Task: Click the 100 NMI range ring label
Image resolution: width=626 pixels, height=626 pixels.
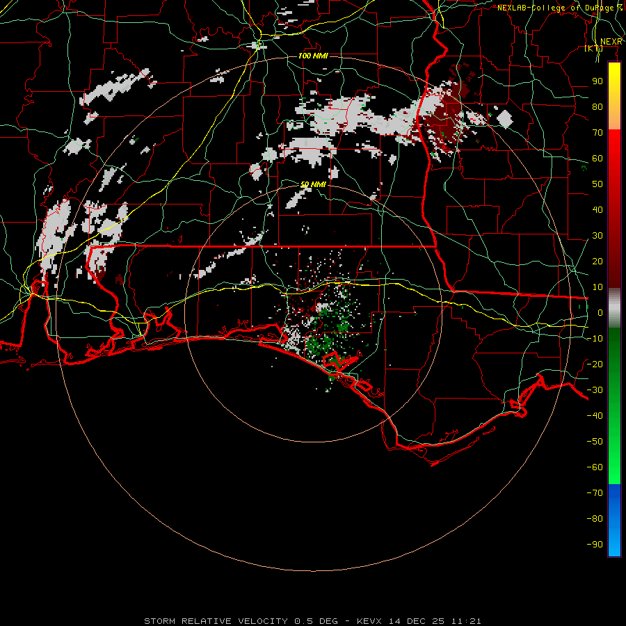Action: coord(313,56)
